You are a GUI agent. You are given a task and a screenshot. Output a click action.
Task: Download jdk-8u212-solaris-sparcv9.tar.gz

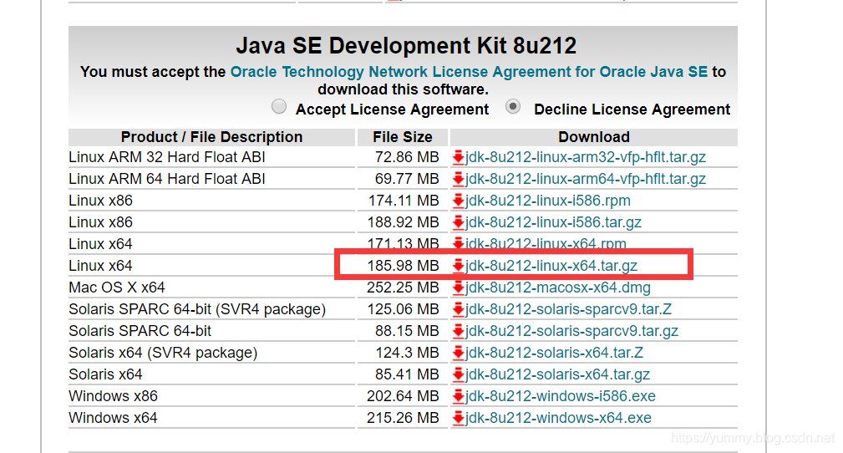[x=572, y=331]
